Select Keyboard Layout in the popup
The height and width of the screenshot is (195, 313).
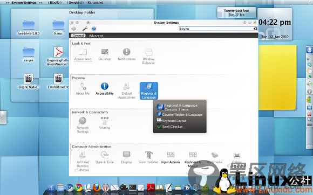tap(172, 121)
